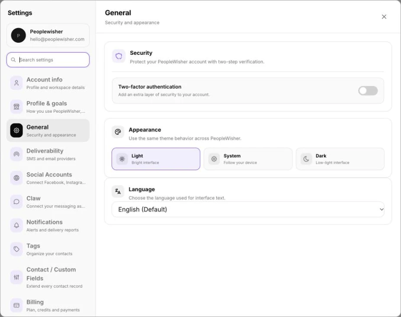Click 'Protect your PeopleWisher account' description

[197, 61]
